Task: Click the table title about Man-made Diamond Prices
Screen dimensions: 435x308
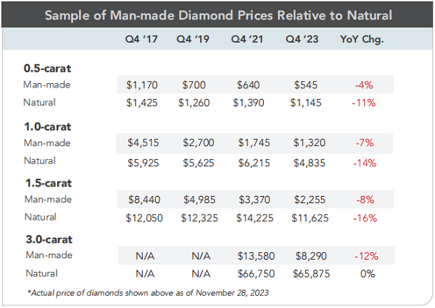Action: tap(218, 15)
